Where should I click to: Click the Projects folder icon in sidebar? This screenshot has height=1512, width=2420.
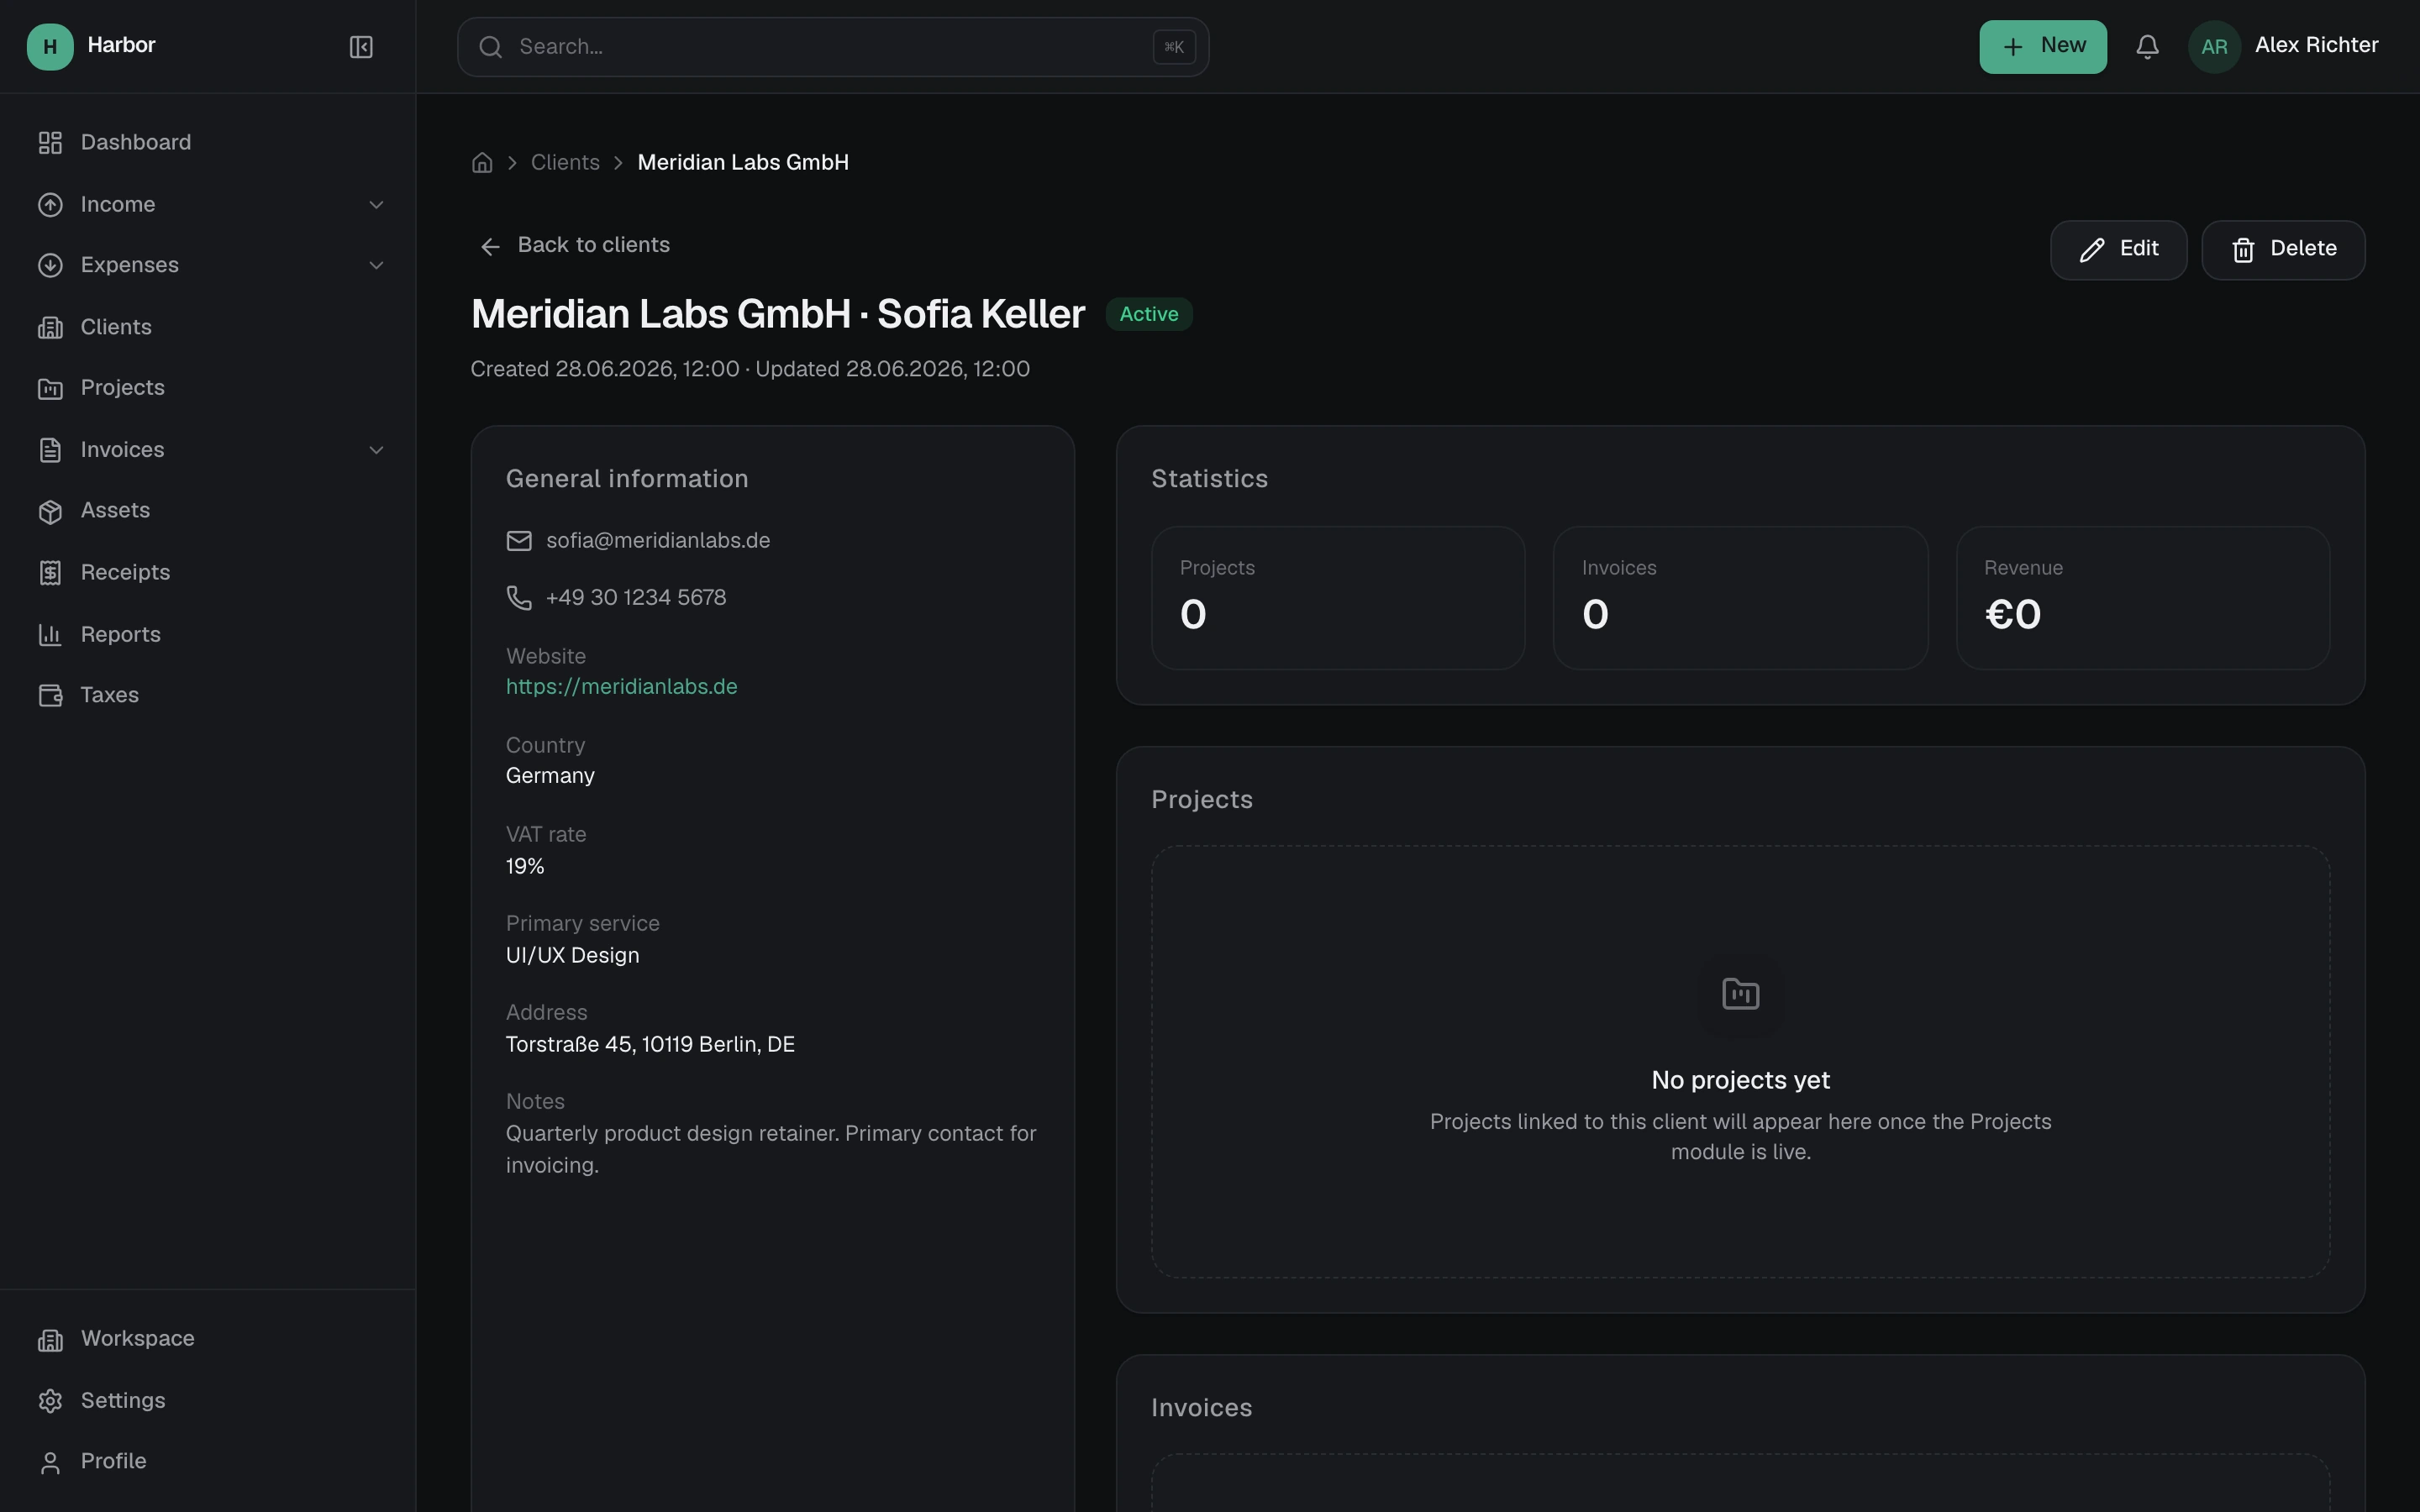(50, 389)
